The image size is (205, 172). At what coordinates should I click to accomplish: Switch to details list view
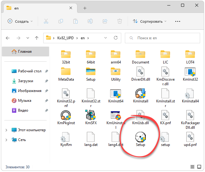[x=192, y=167]
